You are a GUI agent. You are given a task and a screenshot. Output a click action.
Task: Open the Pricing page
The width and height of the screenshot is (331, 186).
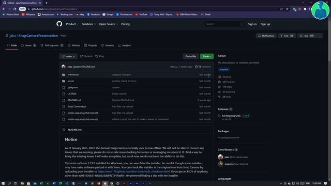pyautogui.click(x=125, y=24)
